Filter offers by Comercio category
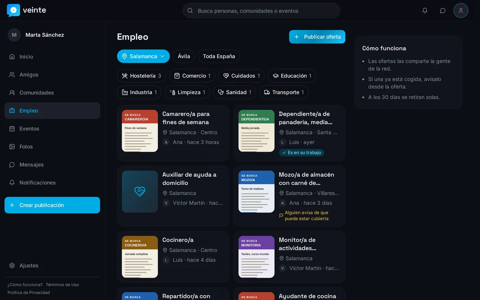 click(x=192, y=76)
